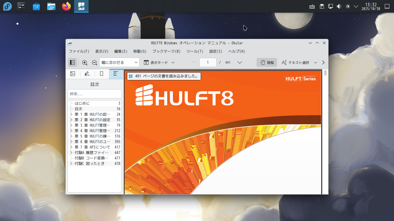Image resolution: width=394 pixels, height=221 pixels.
Task: Open the ヘルプ(H) menu
Action: point(237,52)
